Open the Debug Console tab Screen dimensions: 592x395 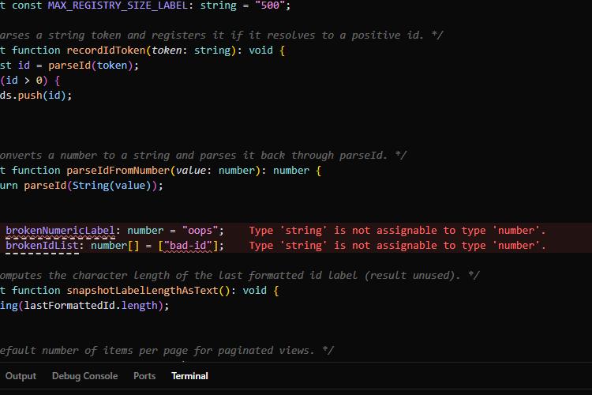85,376
